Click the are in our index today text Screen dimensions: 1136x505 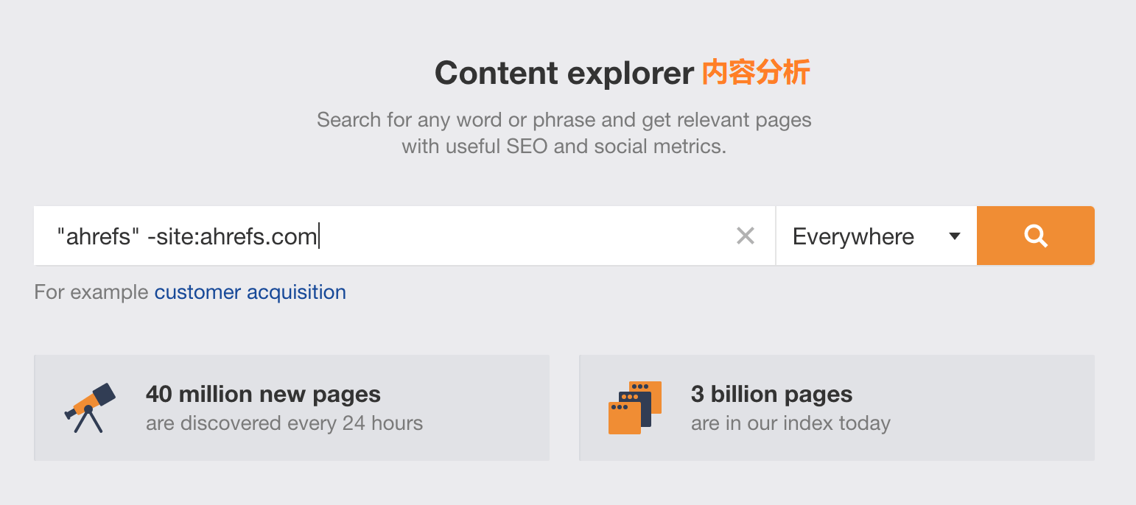point(790,423)
